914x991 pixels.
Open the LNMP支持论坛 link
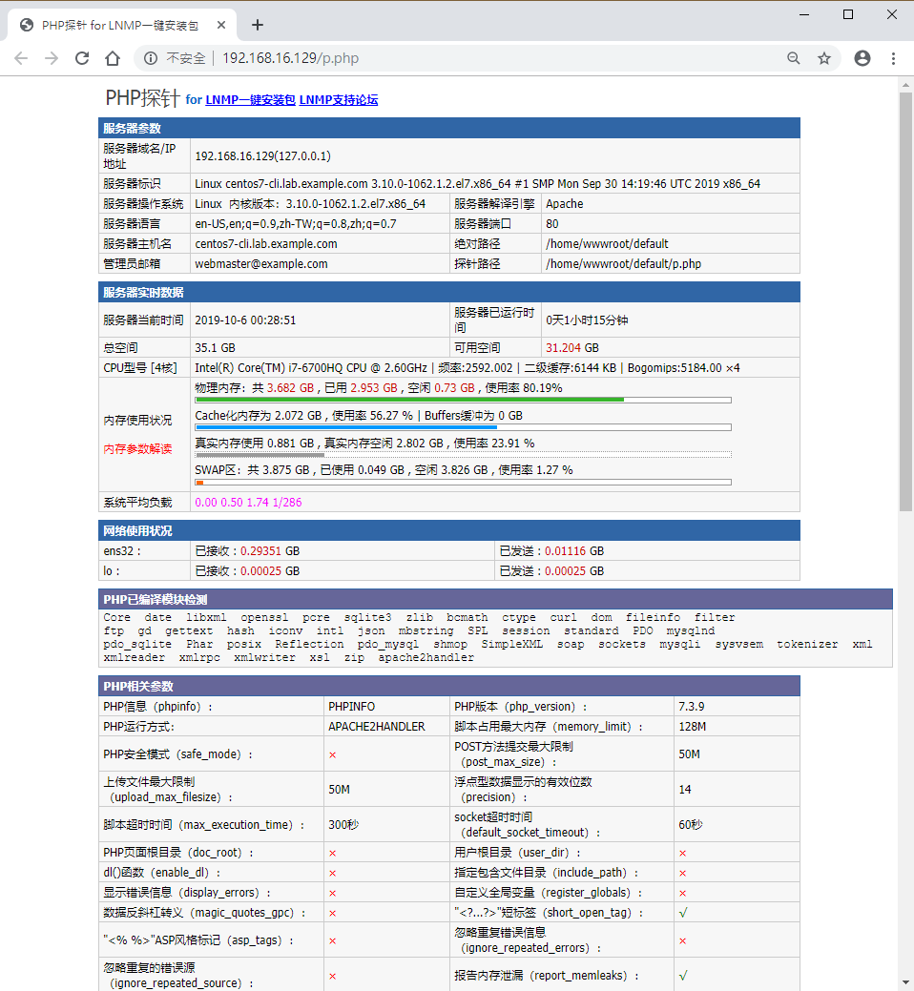coord(339,100)
